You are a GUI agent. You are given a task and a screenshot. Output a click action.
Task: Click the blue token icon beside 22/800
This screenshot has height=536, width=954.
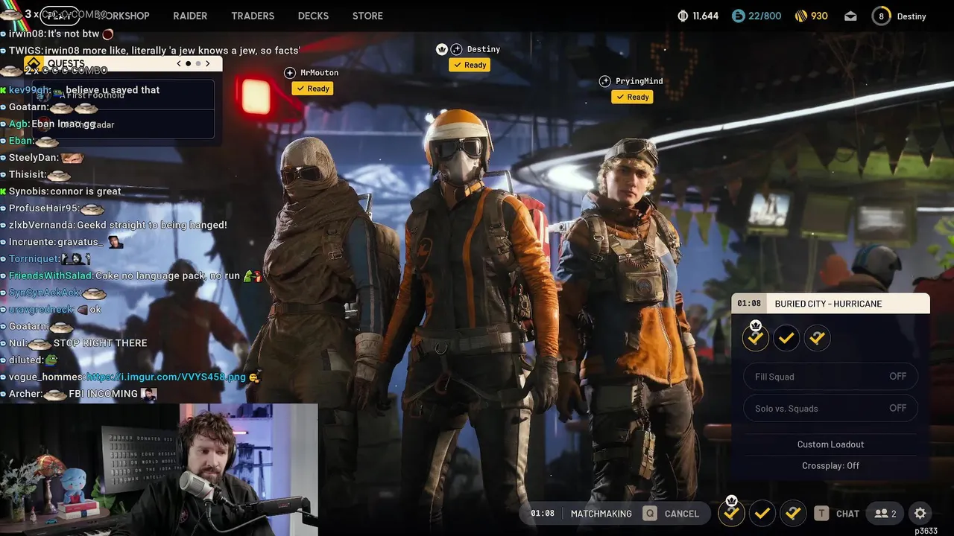[738, 16]
